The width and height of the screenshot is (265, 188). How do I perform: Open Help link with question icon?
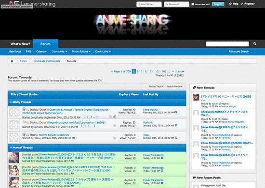(x=234, y=4)
